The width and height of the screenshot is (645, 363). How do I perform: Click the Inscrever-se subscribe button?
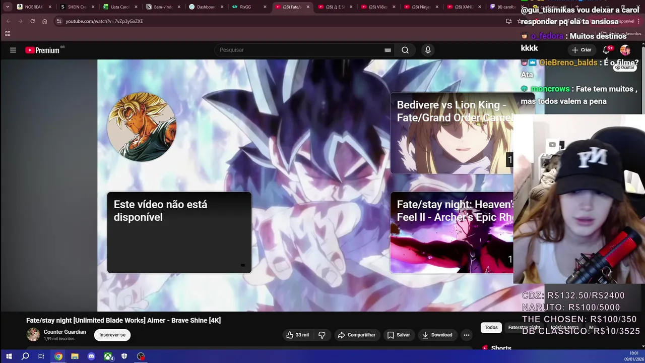[x=112, y=335]
